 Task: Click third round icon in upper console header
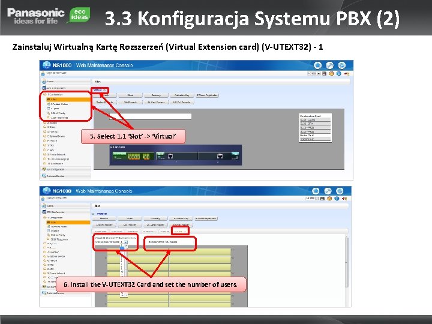342,65
